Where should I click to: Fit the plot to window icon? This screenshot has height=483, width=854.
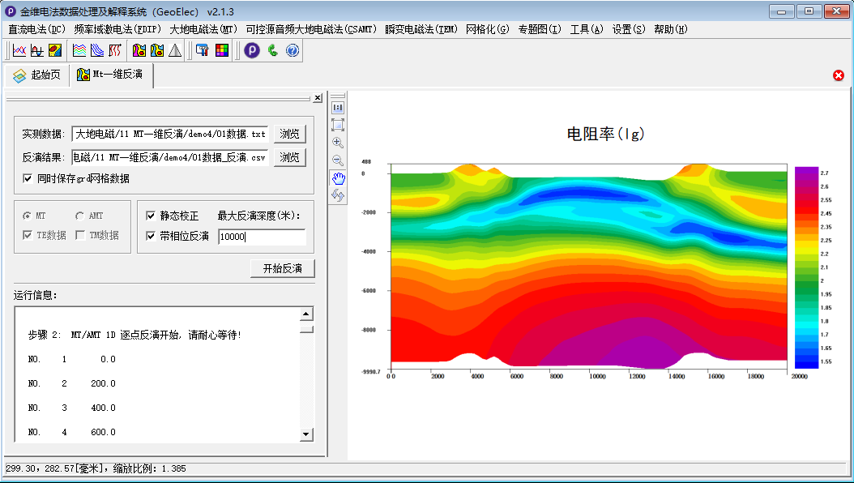[x=338, y=126]
